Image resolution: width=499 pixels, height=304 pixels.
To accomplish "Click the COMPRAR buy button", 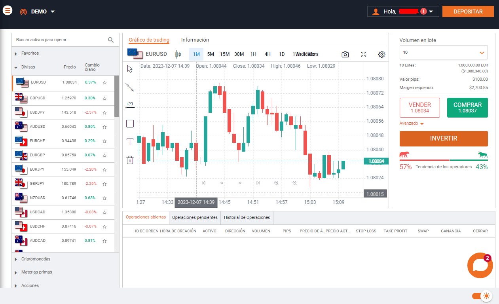I will pyautogui.click(x=467, y=108).
